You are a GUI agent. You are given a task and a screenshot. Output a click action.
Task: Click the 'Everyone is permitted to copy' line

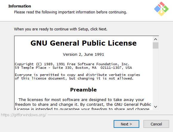78,75
